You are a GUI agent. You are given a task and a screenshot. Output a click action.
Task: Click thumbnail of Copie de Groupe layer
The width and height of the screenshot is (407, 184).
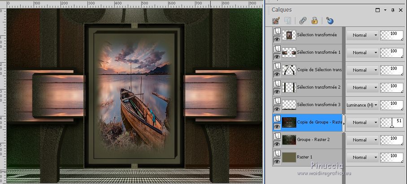click(289, 122)
